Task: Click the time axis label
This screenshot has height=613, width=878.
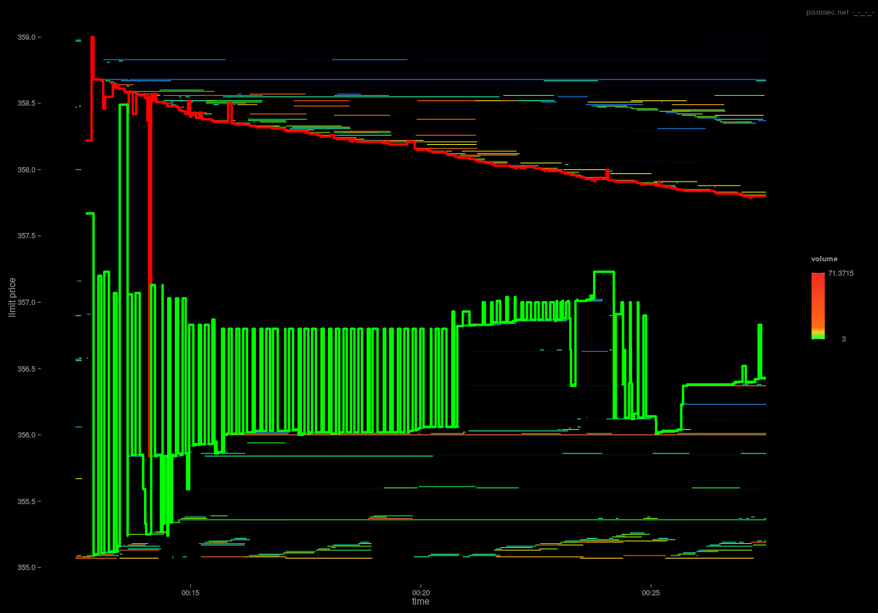Action: [x=419, y=602]
